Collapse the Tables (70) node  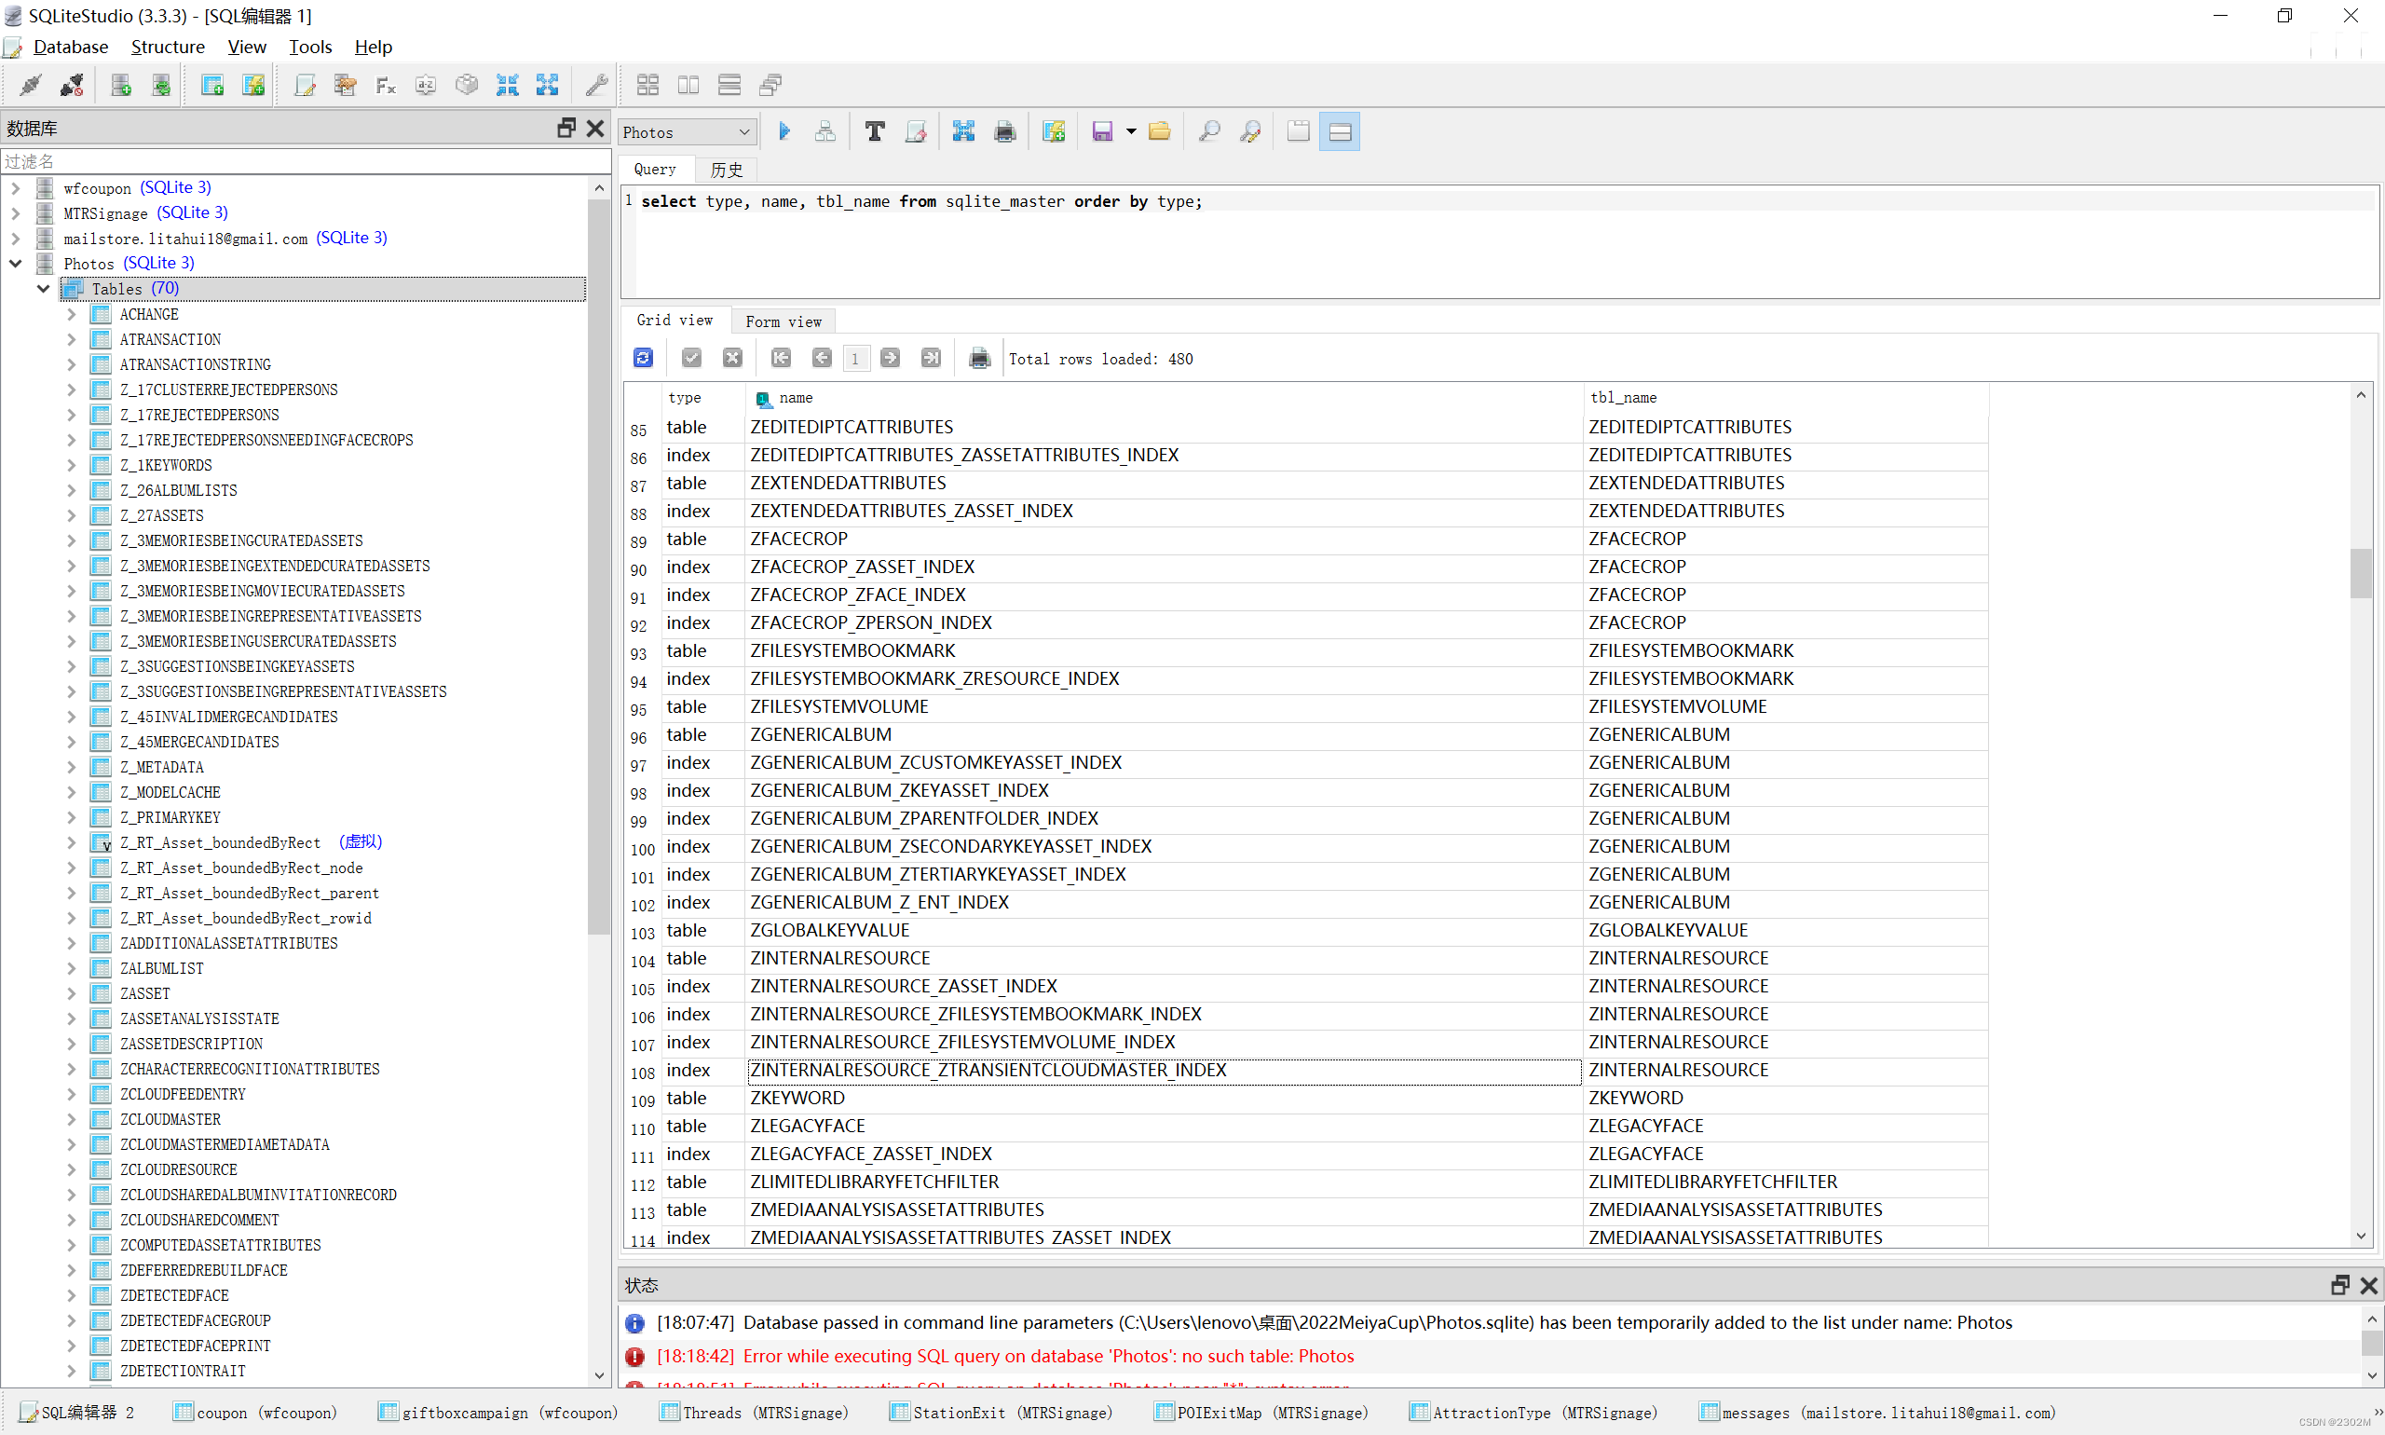(x=44, y=288)
